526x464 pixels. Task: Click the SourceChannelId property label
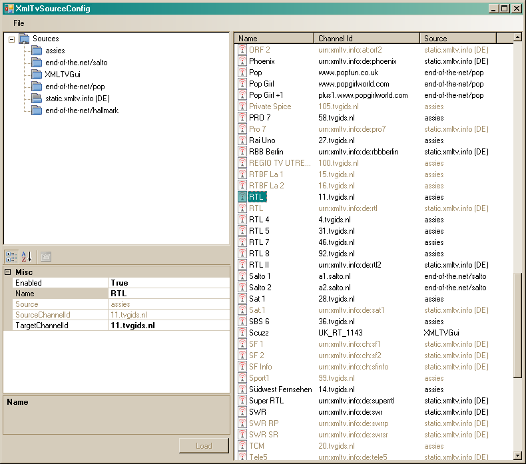[43, 315]
